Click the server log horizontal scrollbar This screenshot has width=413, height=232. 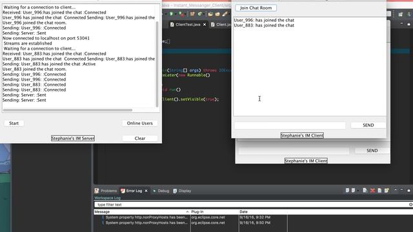click(x=67, y=110)
